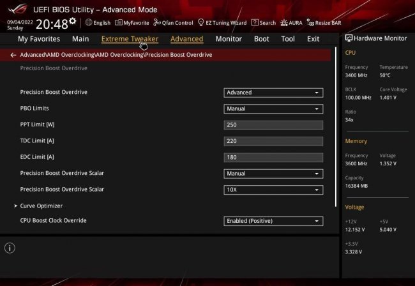
Task: Open the PBO Limits Manual dropdown
Action: click(273, 109)
